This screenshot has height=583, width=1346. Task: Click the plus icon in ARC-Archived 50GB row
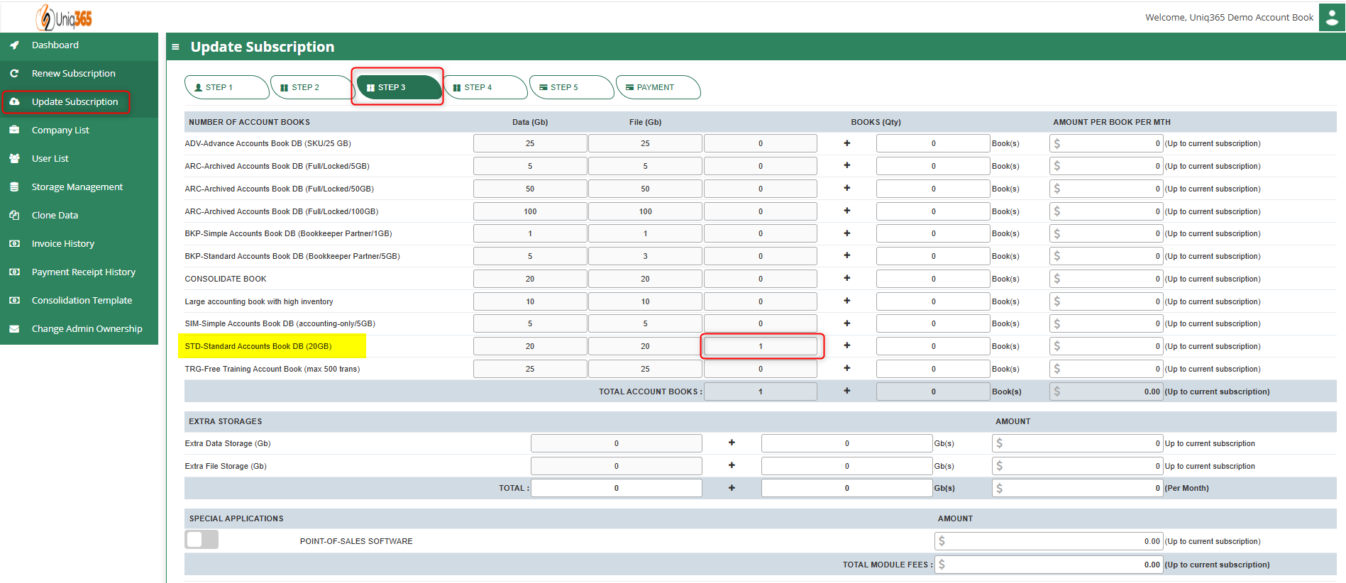pos(846,188)
